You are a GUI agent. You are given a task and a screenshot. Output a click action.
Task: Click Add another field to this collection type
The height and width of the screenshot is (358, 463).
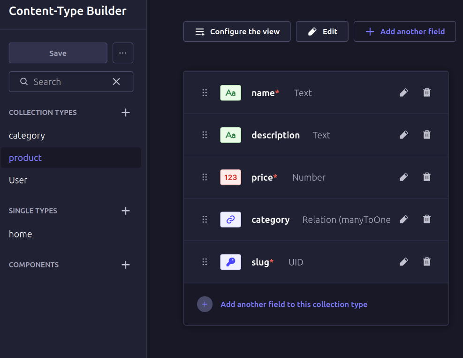point(294,304)
